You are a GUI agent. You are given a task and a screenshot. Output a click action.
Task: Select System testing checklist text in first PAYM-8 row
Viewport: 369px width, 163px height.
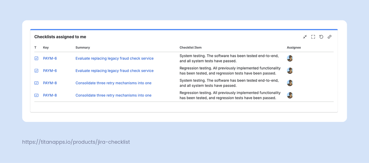coord(229,83)
